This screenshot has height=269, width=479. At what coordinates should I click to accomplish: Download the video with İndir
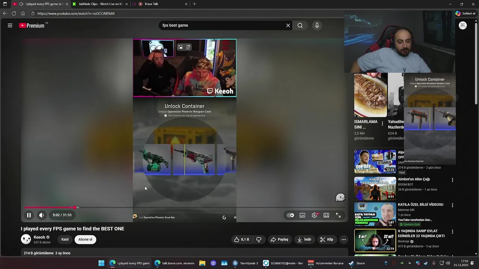click(x=304, y=239)
